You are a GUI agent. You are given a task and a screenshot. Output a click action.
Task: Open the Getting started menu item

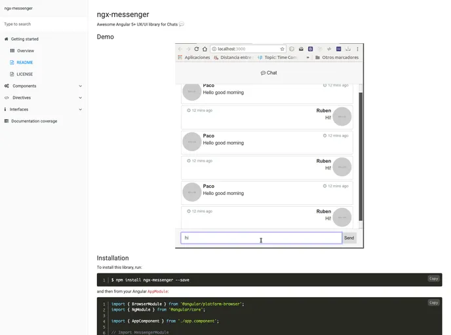[x=24, y=39]
